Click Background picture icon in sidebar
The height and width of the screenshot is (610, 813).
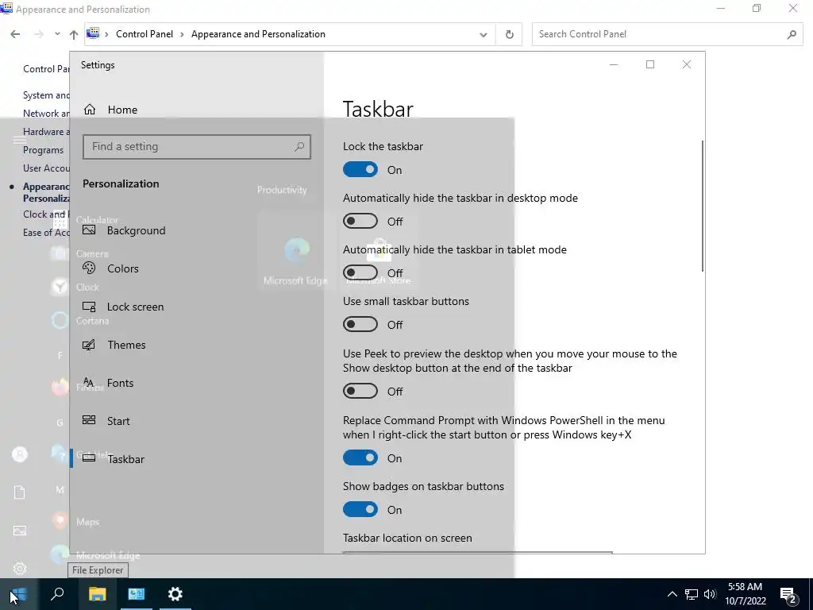tap(89, 230)
